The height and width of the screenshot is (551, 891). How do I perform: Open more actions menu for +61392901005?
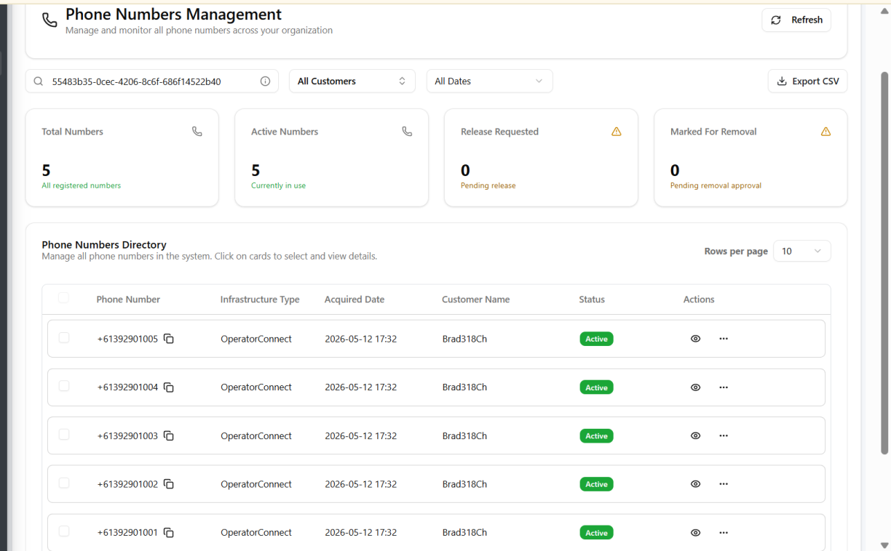point(724,339)
